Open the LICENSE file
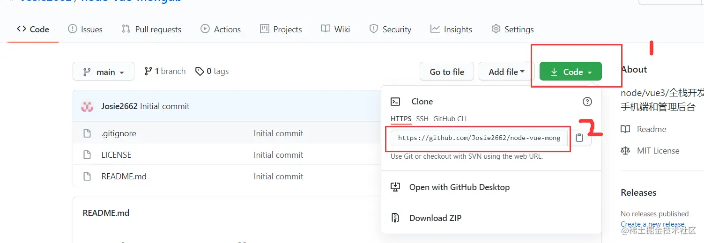 (116, 155)
